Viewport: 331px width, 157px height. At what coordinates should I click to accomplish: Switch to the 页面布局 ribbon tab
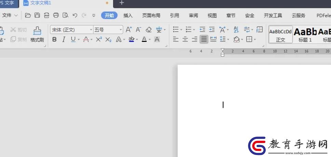click(151, 15)
